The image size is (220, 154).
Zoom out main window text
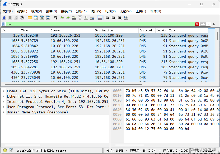point(114,18)
